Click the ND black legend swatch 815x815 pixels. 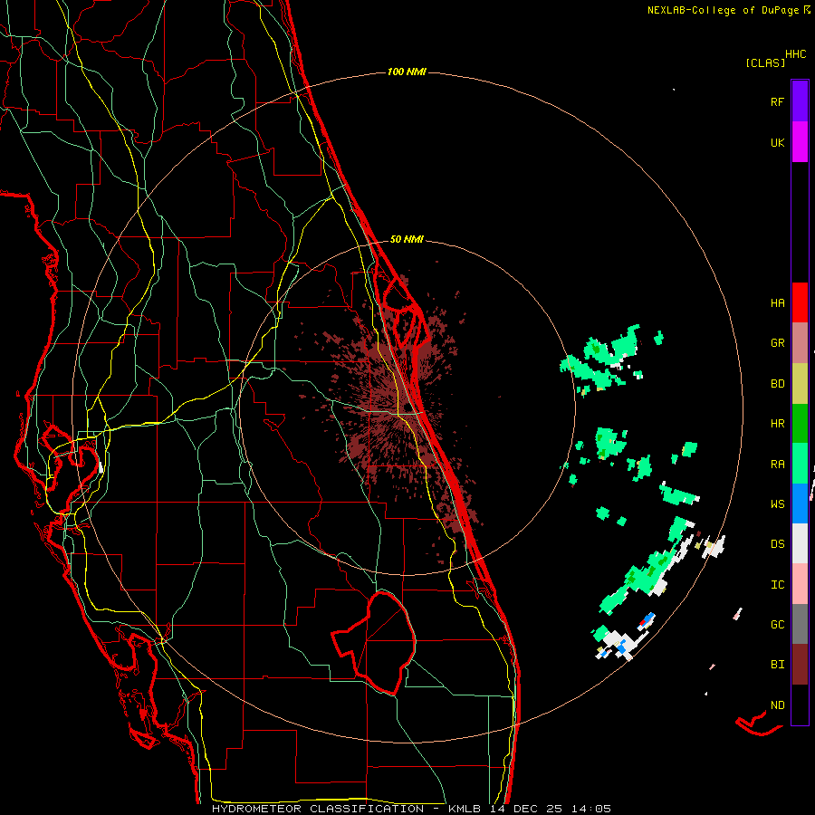[x=800, y=705]
